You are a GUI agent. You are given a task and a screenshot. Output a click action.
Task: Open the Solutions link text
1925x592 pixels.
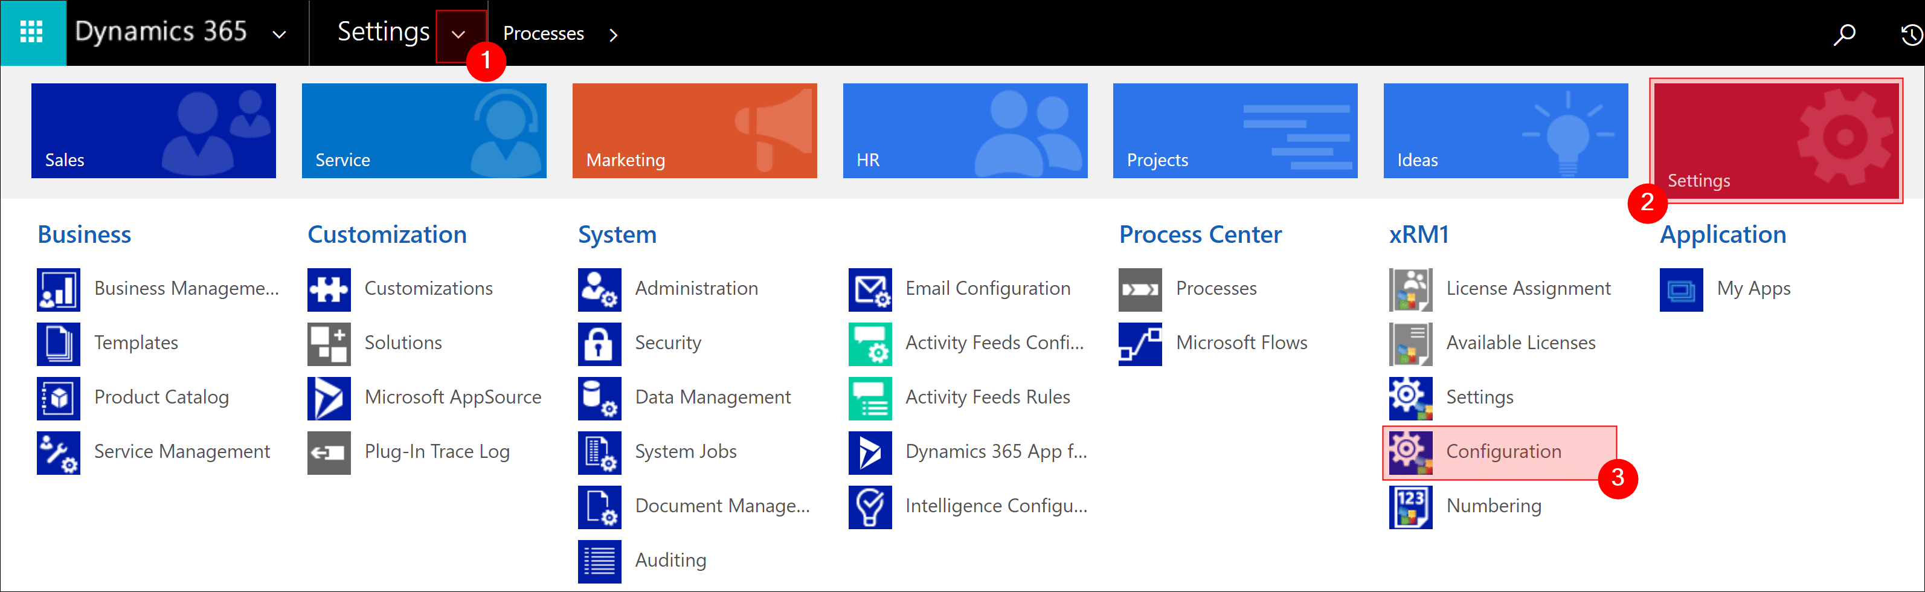pos(403,343)
